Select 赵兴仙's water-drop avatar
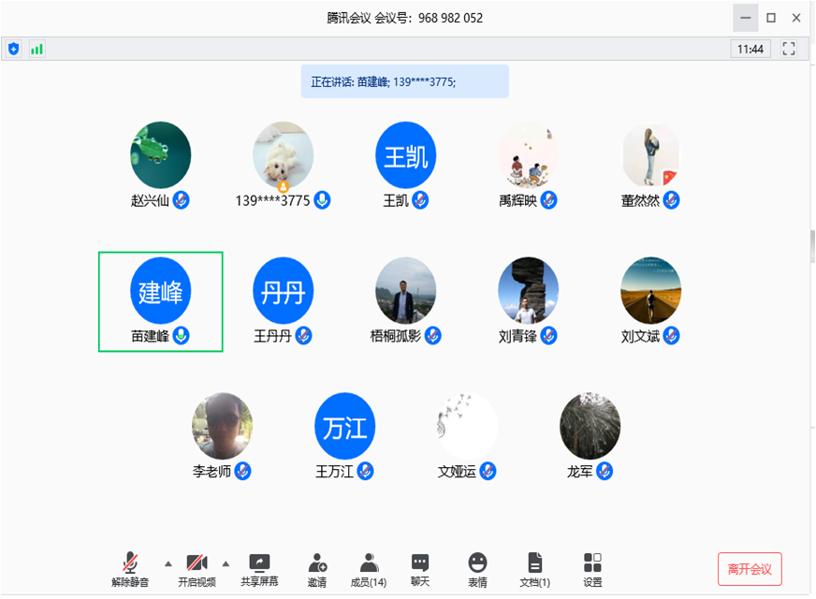 [160, 154]
